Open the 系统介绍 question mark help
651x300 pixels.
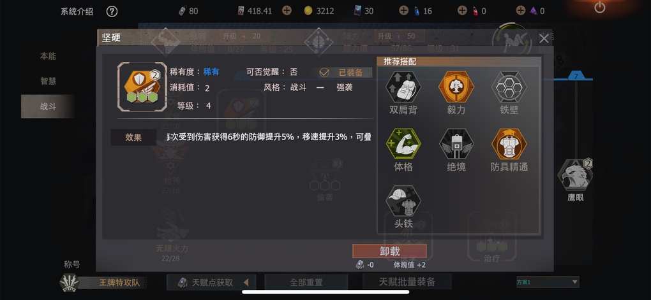(112, 11)
